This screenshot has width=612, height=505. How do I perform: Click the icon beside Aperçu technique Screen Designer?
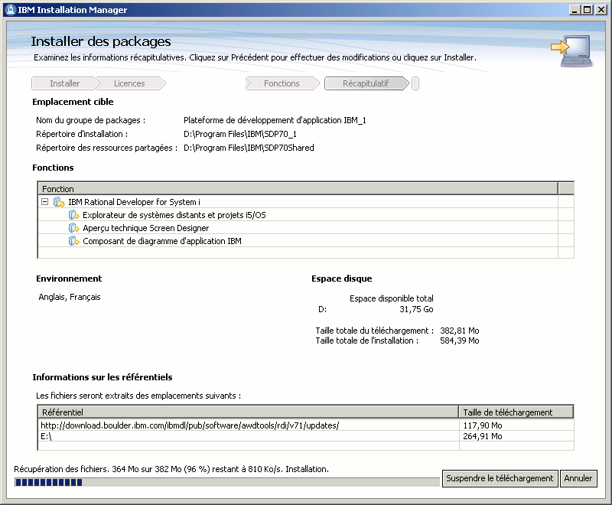[x=73, y=228]
